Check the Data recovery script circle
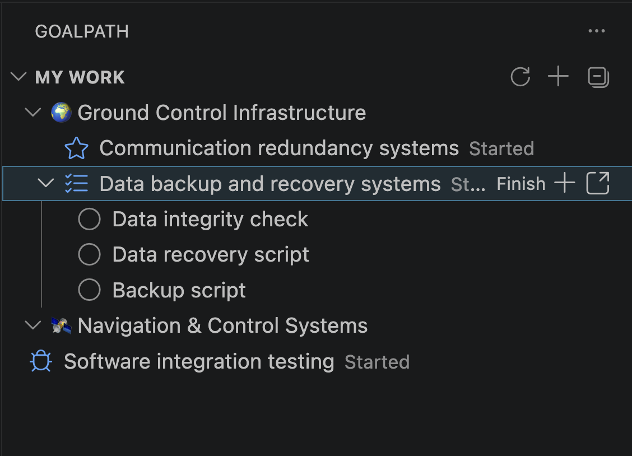 pyautogui.click(x=89, y=254)
